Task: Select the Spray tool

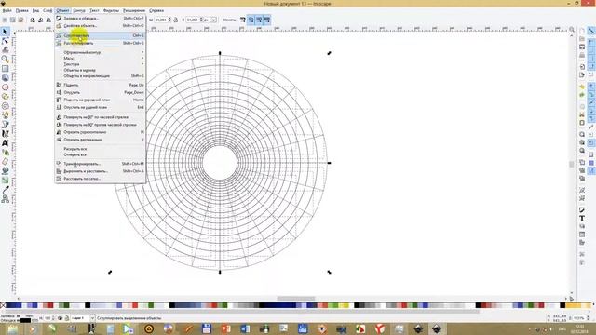Action: [x=5, y=153]
